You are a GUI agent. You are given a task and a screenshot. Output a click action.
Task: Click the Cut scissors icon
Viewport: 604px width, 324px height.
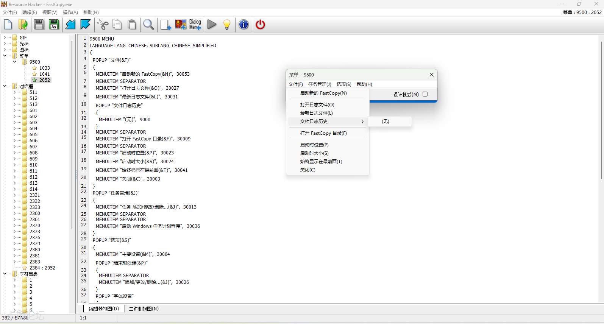point(103,25)
